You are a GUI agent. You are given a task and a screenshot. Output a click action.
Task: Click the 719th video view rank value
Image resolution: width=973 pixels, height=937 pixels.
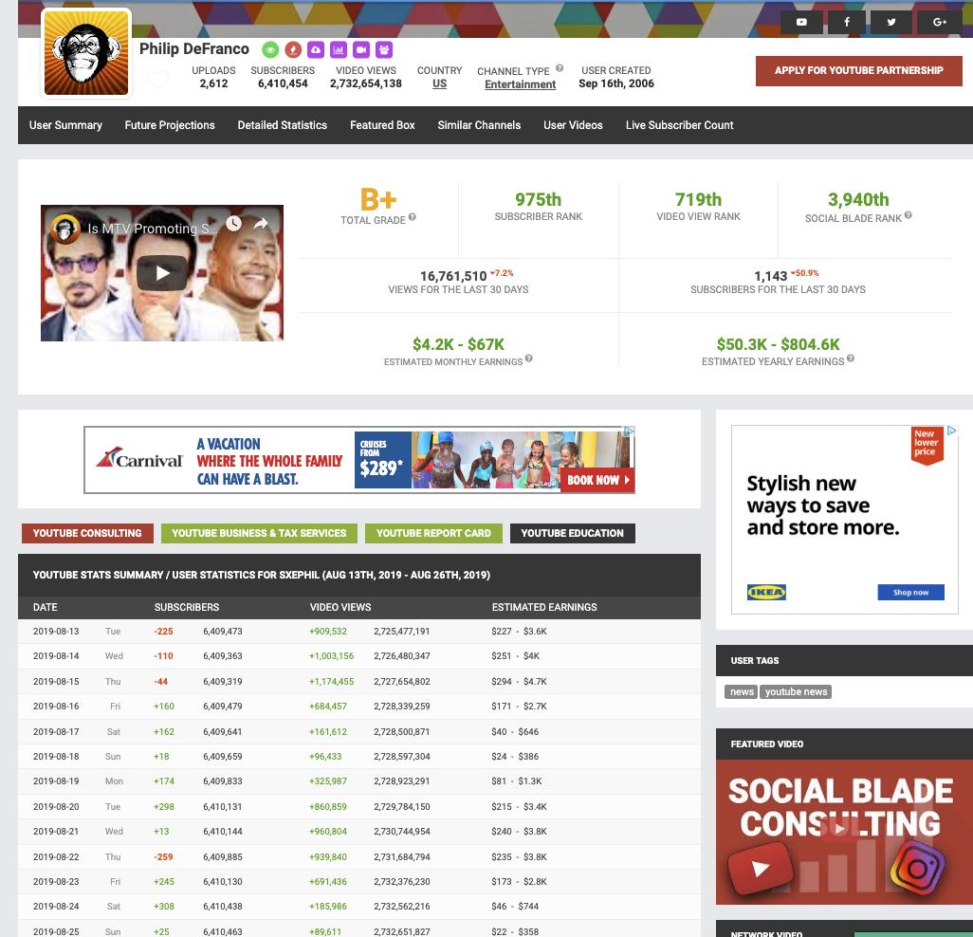click(698, 199)
